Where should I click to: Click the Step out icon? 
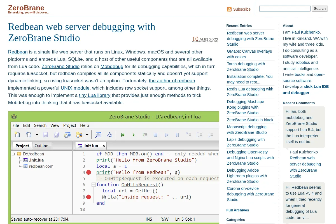[210, 135]
